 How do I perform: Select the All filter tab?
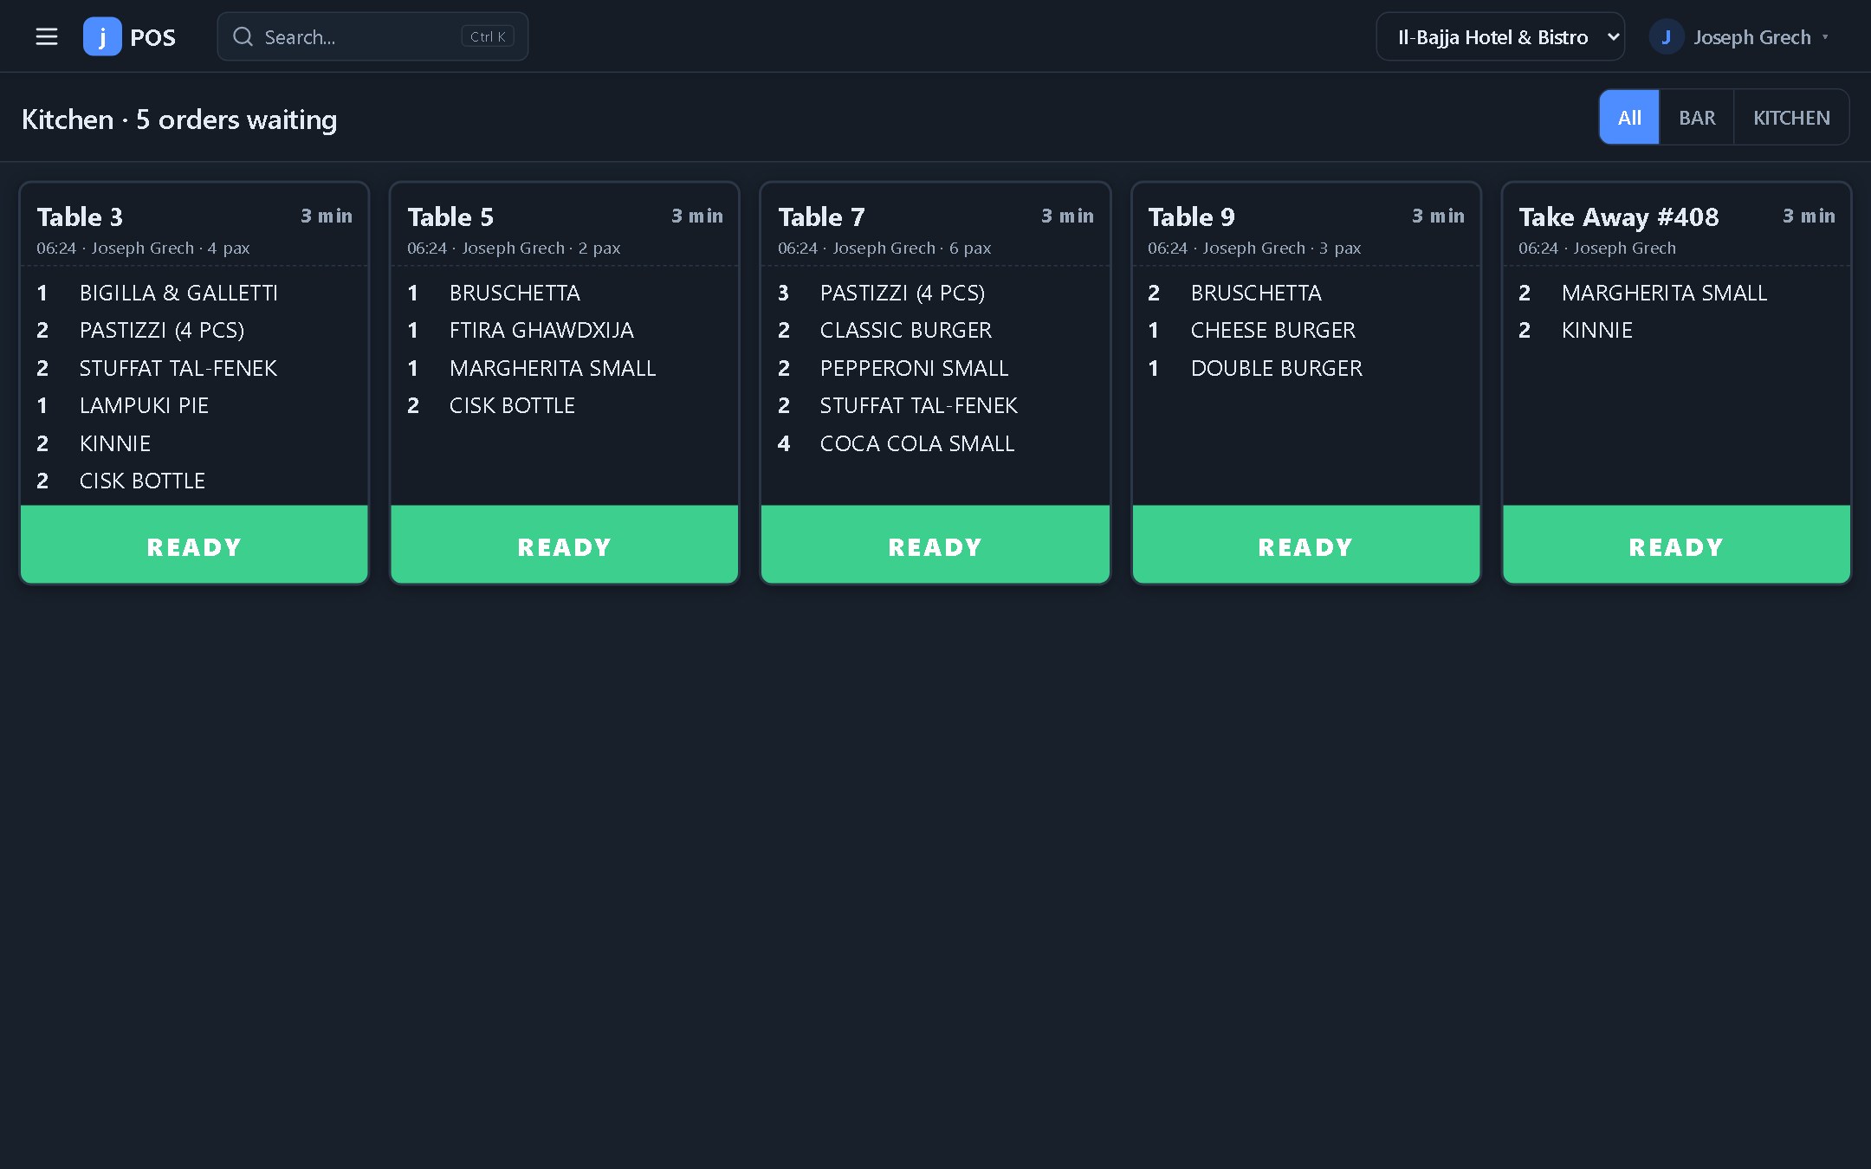pos(1629,117)
